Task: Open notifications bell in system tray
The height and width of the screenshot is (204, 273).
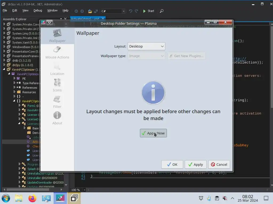Action: [201, 198]
